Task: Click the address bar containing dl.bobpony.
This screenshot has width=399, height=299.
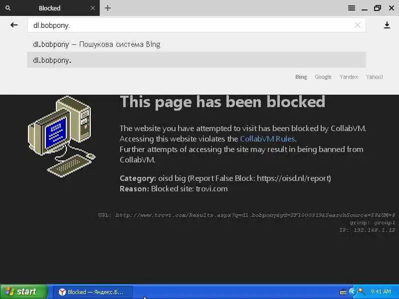Action: point(197,25)
